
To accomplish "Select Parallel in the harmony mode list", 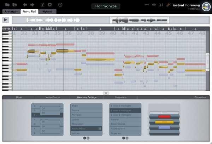I will coord(125,120).
